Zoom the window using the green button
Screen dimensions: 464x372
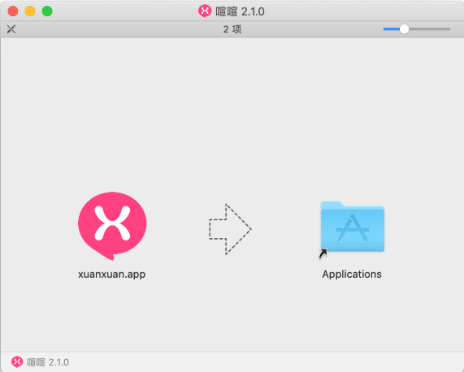[47, 11]
